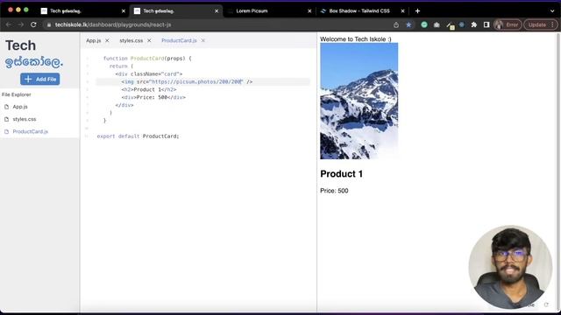Click the Add File button
The height and width of the screenshot is (315, 561).
tap(40, 79)
